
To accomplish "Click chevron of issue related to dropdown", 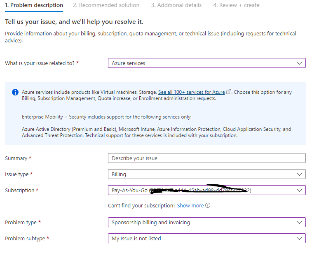I will (299, 63).
